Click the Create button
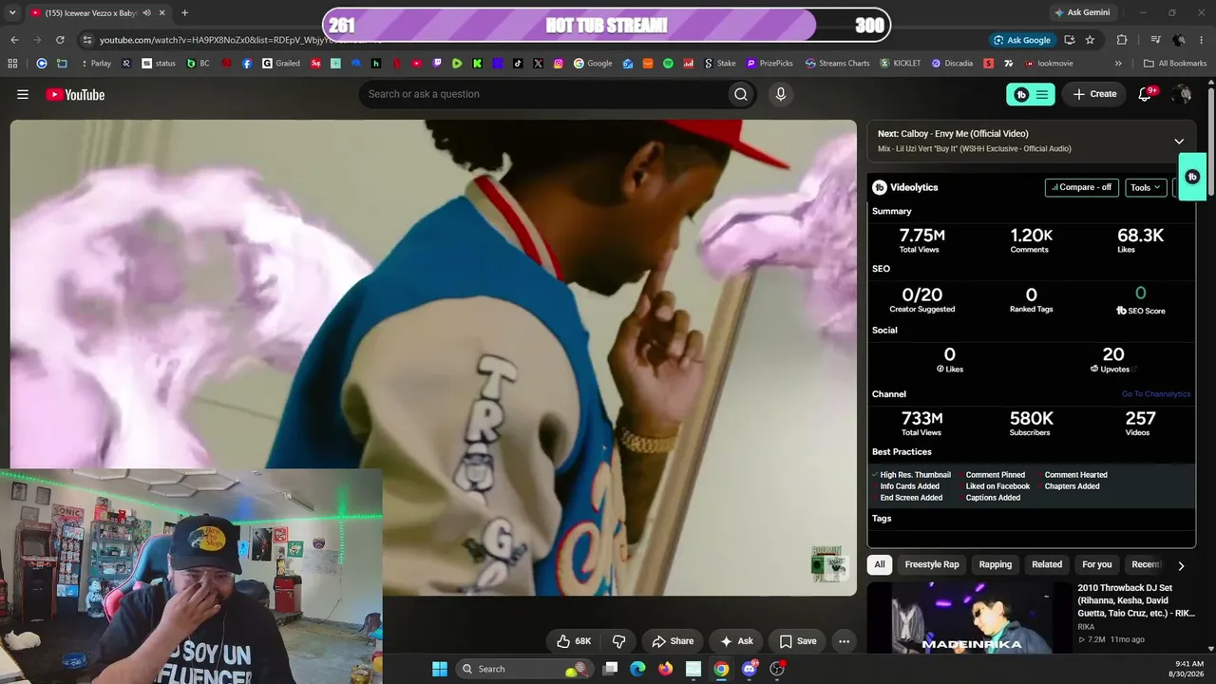The image size is (1216, 684). tap(1094, 94)
